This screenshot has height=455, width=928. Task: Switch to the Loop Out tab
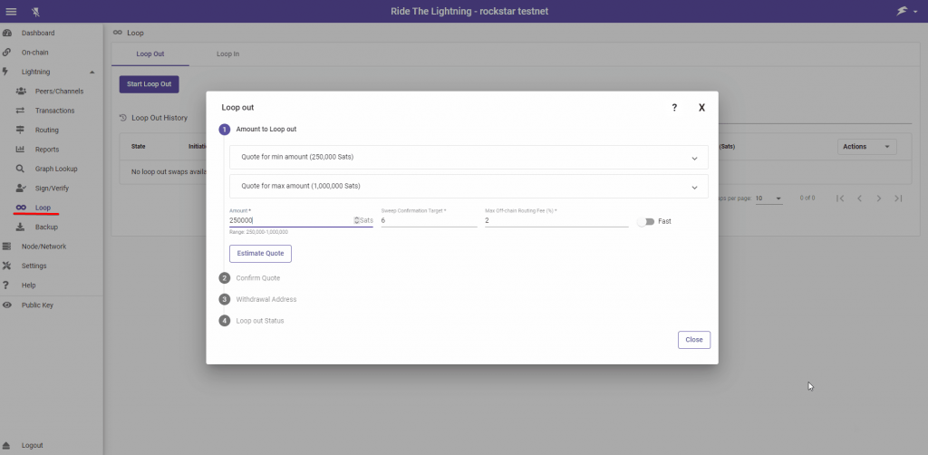150,53
